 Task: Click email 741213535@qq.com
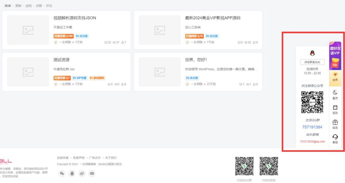point(312,142)
